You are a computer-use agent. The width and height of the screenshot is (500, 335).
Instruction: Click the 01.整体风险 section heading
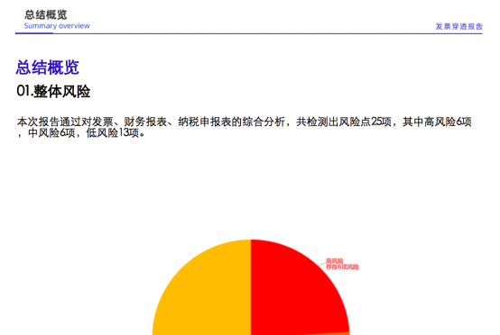53,91
